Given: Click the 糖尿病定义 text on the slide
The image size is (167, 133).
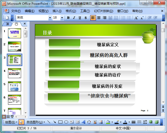Looking at the screenshot, I should tap(108, 45).
